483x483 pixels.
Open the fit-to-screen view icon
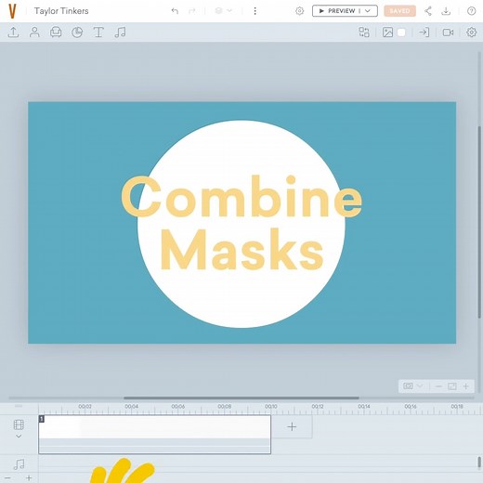(408, 386)
